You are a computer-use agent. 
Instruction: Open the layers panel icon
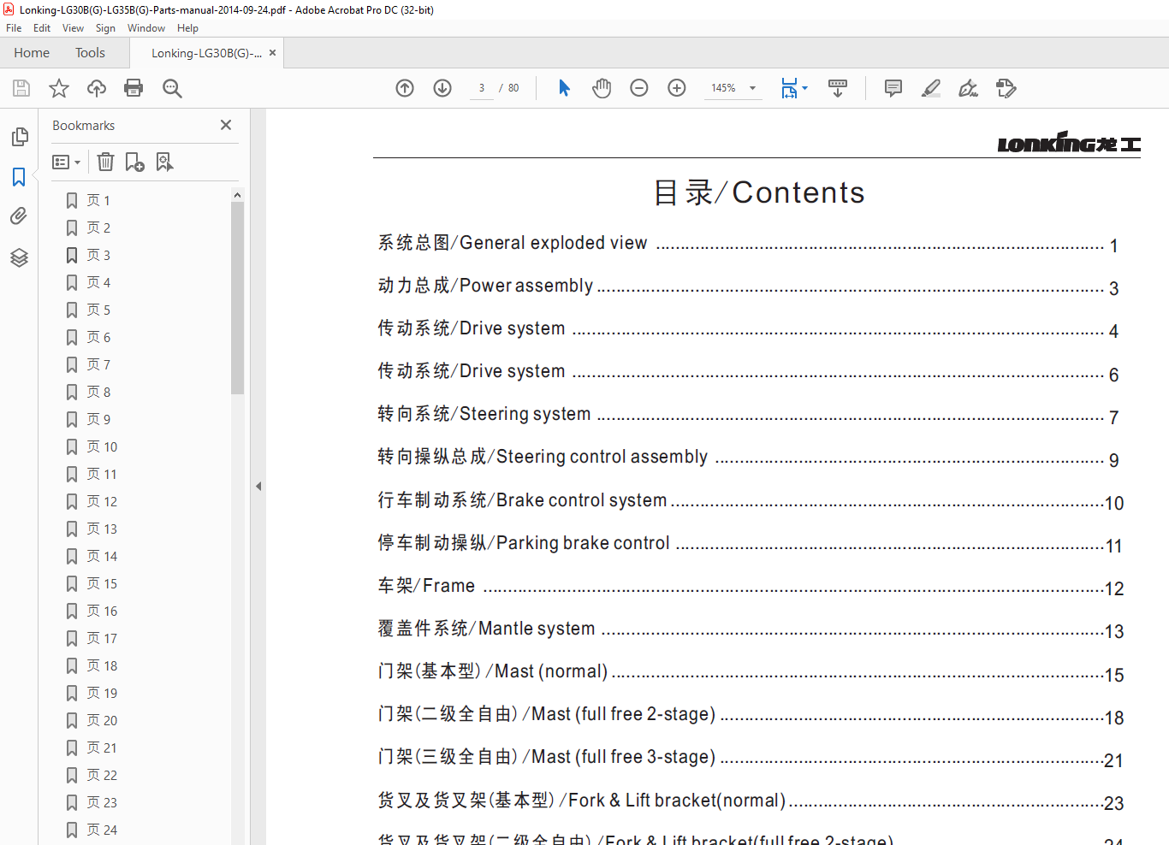tap(19, 257)
